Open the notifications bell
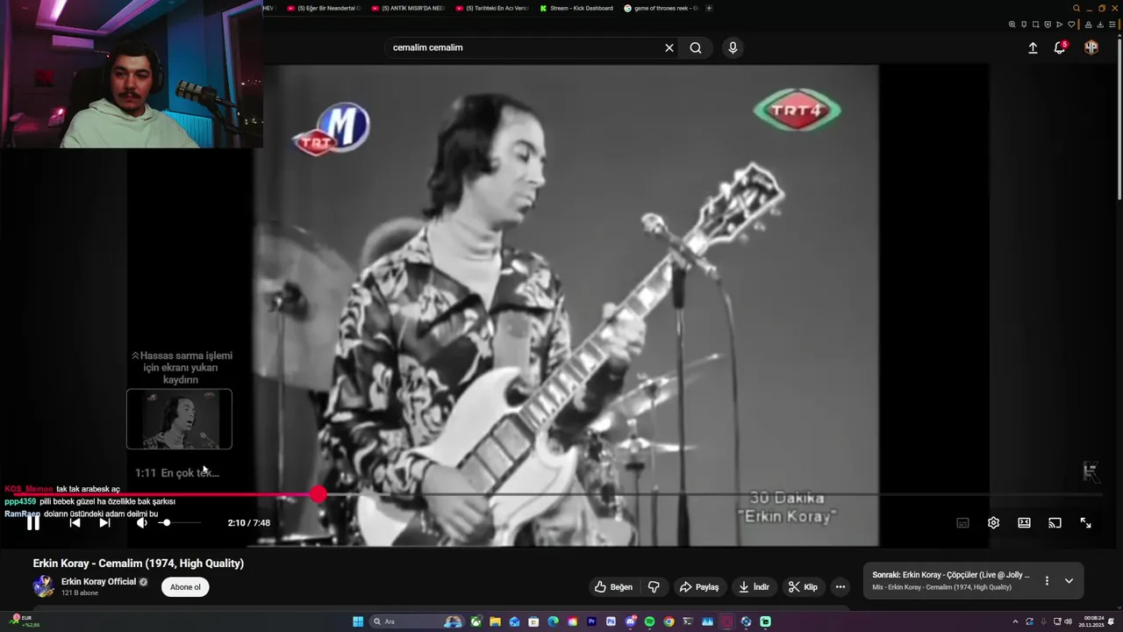 coord(1060,47)
